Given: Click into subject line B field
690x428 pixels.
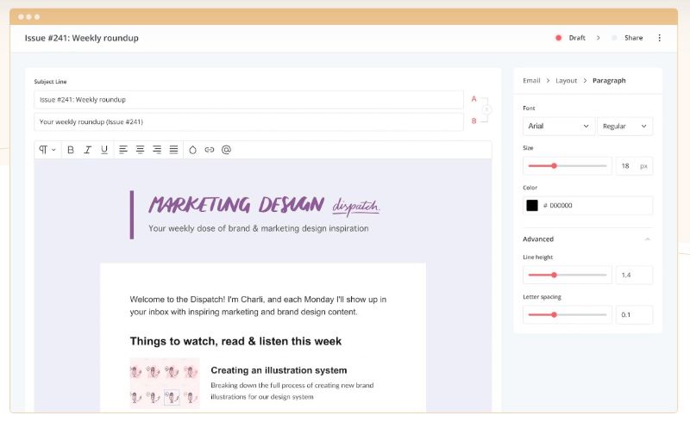Looking at the screenshot, I should (248, 121).
